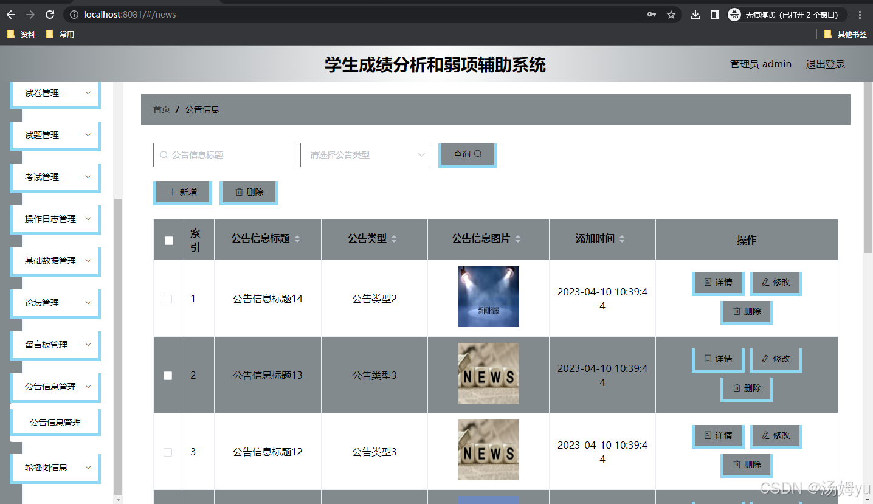Viewport: 873px width, 504px height.
Task: Select the 公告信息管理 submenu item
Action: coord(55,423)
